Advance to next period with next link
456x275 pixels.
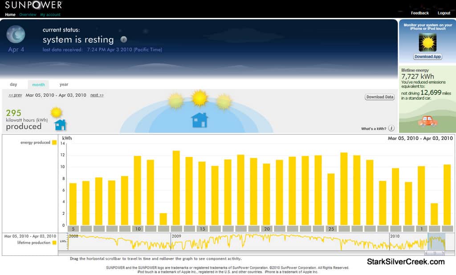pyautogui.click(x=97, y=95)
